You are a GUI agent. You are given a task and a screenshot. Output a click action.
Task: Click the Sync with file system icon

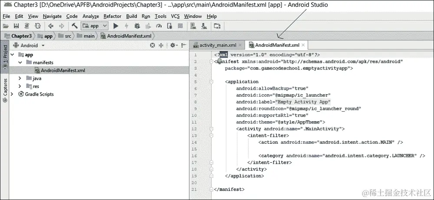pyautogui.click(x=27, y=26)
